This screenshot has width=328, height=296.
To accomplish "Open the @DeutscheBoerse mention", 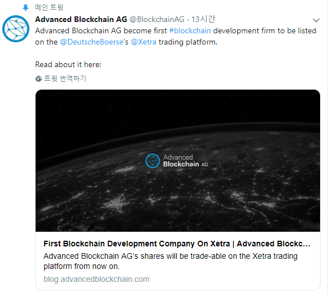I will [91, 42].
